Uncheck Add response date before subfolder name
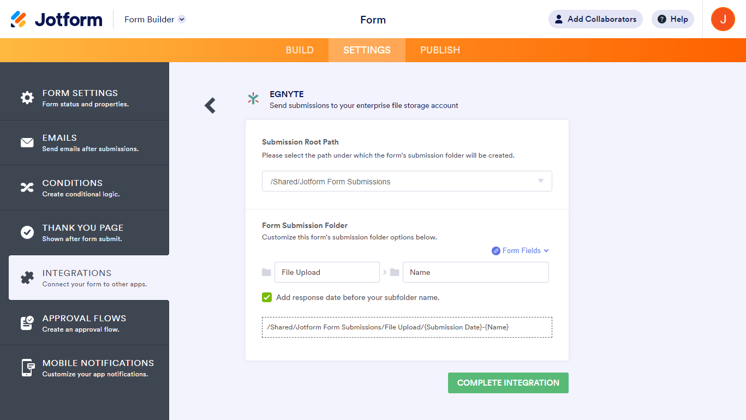Viewport: 746px width, 420px height. click(267, 297)
